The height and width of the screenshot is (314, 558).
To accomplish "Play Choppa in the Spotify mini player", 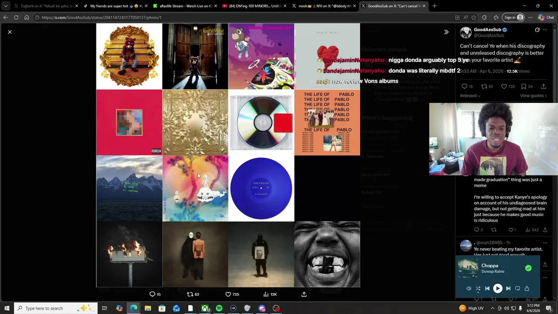I will point(497,288).
